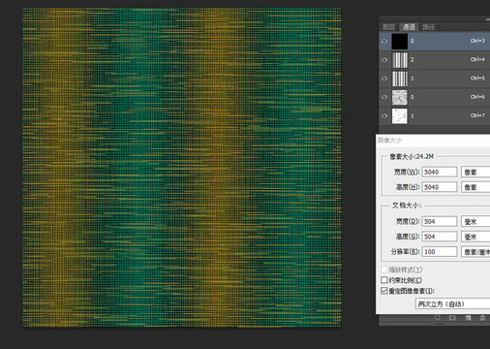The width and height of the screenshot is (490, 349).
Task: Enable 约束比例 constrain proportions checkbox
Action: coord(384,280)
